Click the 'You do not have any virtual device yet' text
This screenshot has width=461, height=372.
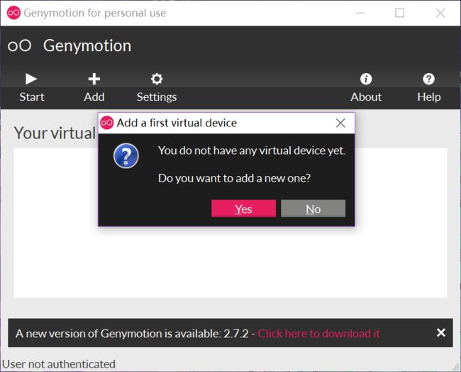(251, 151)
